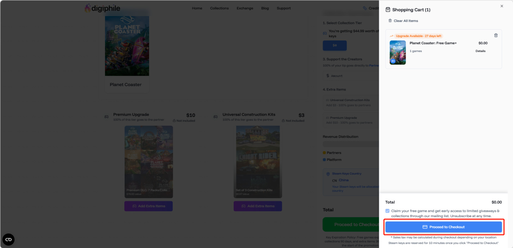Screen dimensions: 513x248
Task: Click Planet Coaster: Free Game+ title
Action: 433,43
